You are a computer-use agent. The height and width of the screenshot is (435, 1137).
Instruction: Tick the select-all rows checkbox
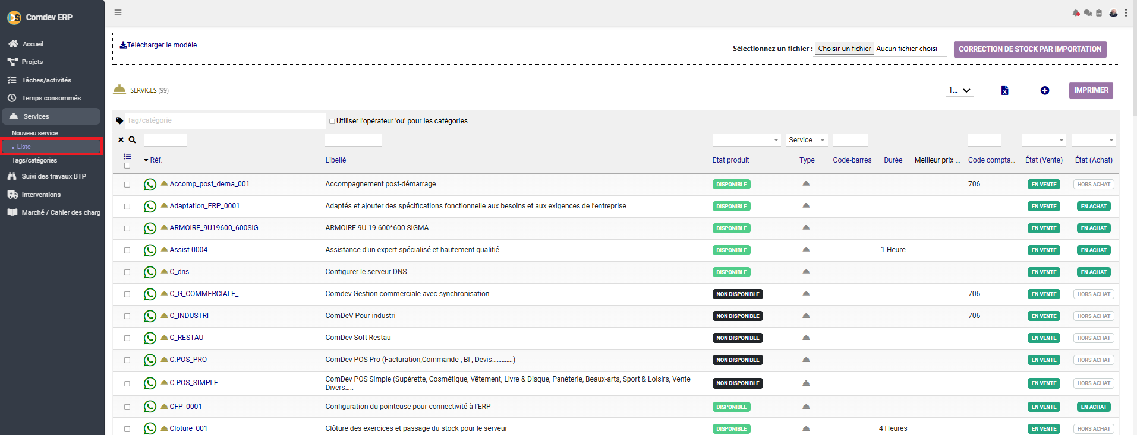coord(127,166)
